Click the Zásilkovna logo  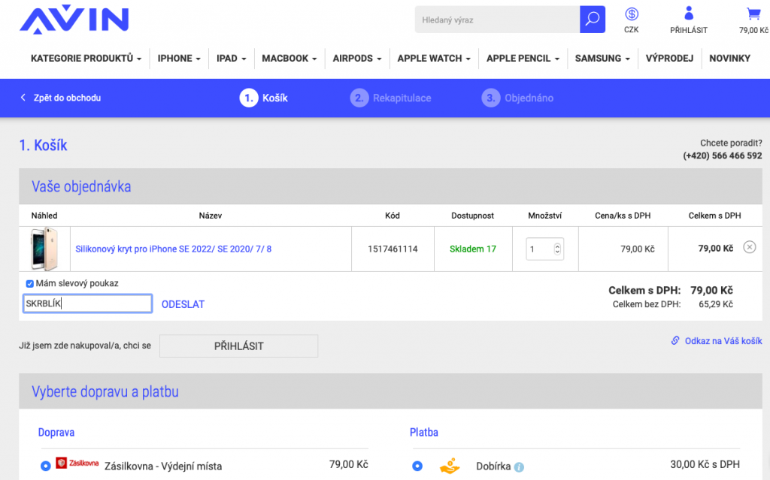coord(77,463)
